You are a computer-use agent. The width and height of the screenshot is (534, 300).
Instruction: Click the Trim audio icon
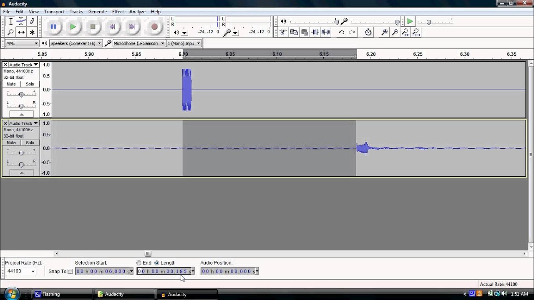tap(315, 32)
